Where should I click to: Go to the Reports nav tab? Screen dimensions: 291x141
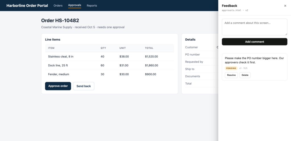92,6
